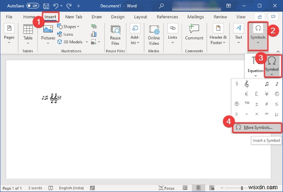Viewport: 283px width, 192px height.
Task: Click the proofing errors book icon
Action: click(x=51, y=188)
